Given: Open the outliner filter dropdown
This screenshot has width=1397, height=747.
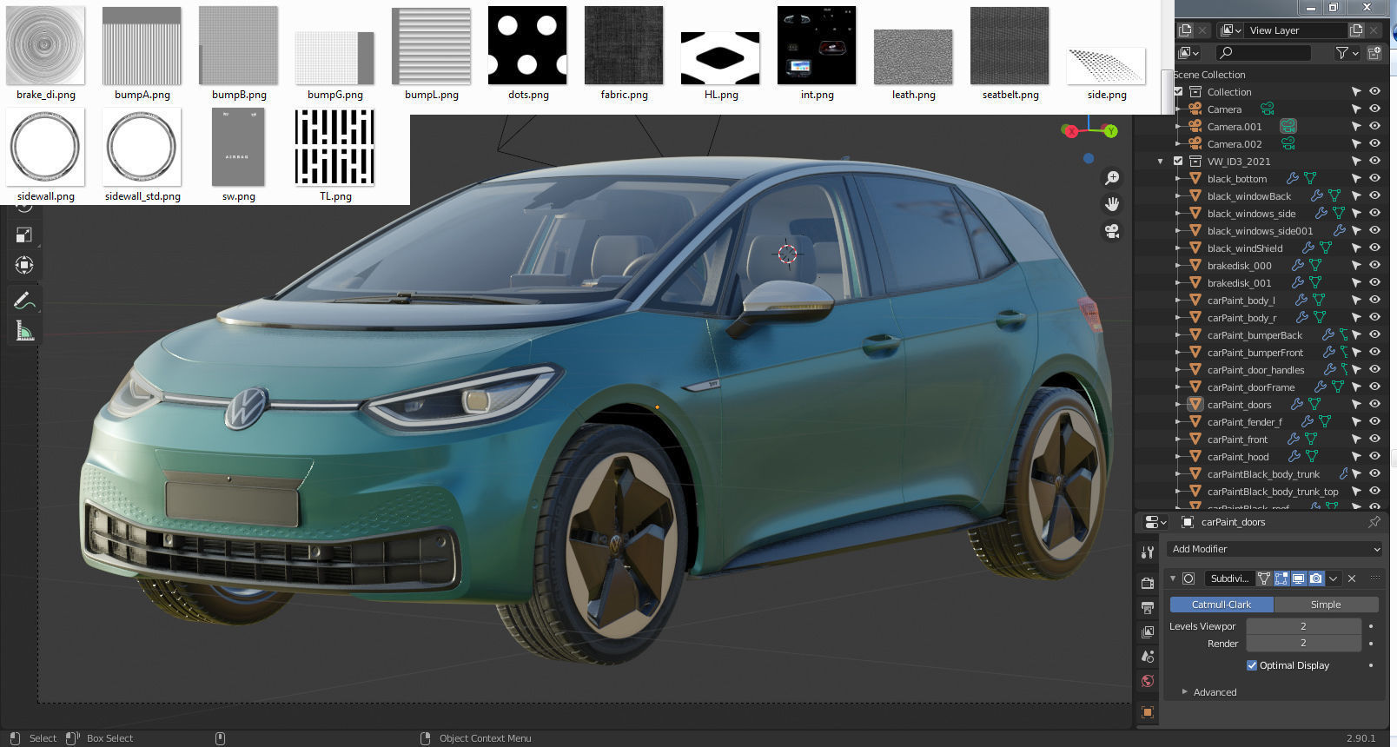Looking at the screenshot, I should coord(1347,53).
